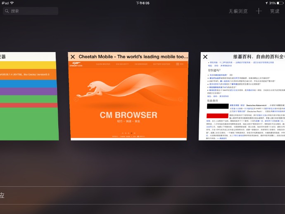Click the magnifier icon in search bar
285x214 pixels.
pos(7,11)
